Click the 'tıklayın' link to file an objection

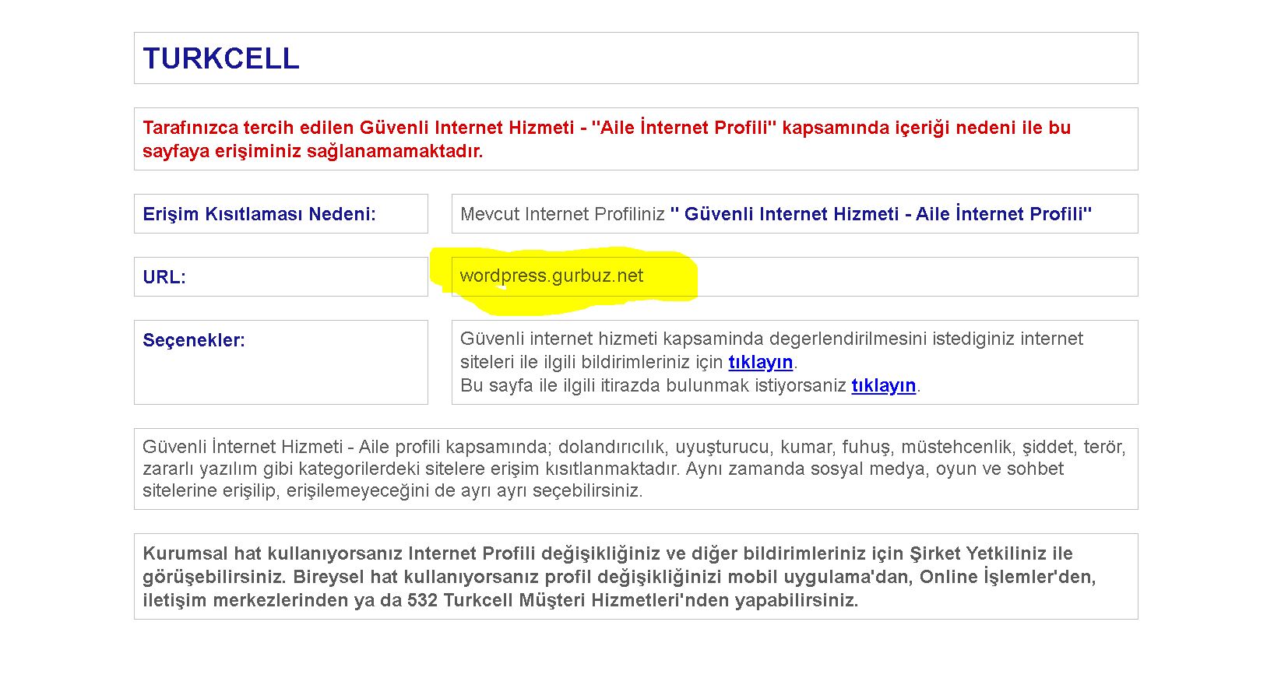(883, 385)
